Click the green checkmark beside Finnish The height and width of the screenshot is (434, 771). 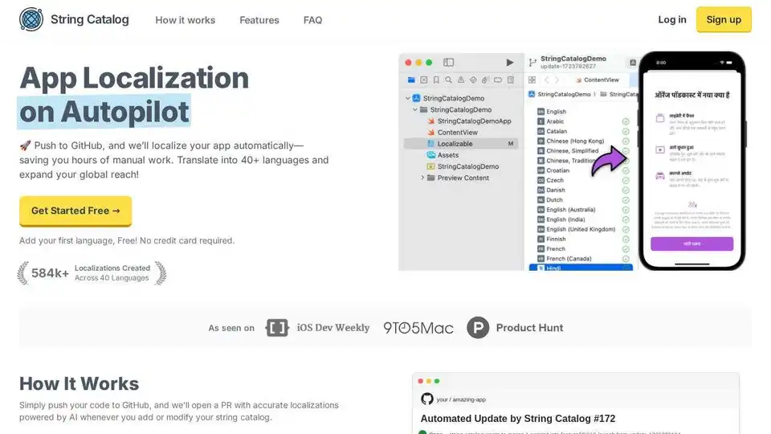pos(626,240)
